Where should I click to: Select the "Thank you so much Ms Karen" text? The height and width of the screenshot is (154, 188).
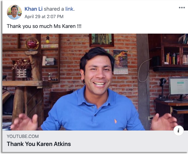pos(44,26)
